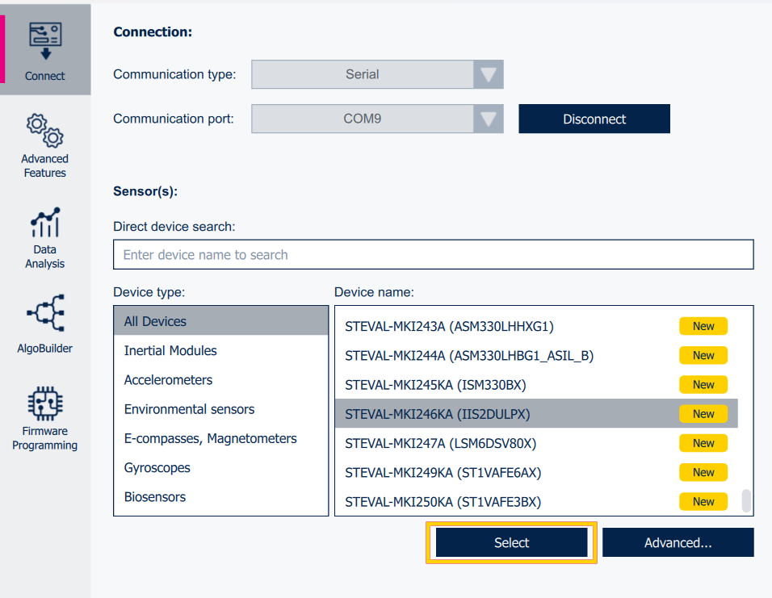
Task: Click the Disconnect button
Action: (x=594, y=119)
